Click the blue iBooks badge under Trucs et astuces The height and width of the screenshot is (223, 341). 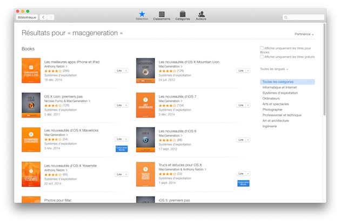[x=243, y=183]
